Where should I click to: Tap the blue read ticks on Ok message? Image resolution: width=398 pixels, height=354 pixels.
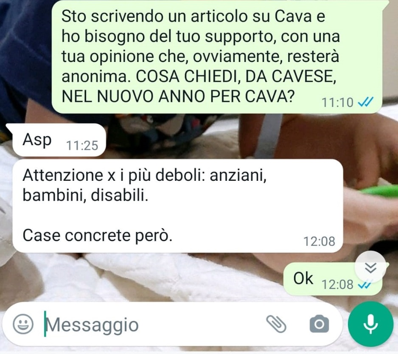tap(364, 285)
